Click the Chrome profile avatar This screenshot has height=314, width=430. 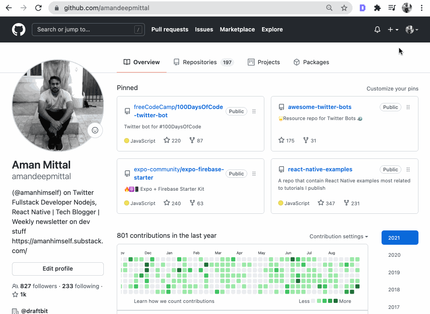click(406, 8)
